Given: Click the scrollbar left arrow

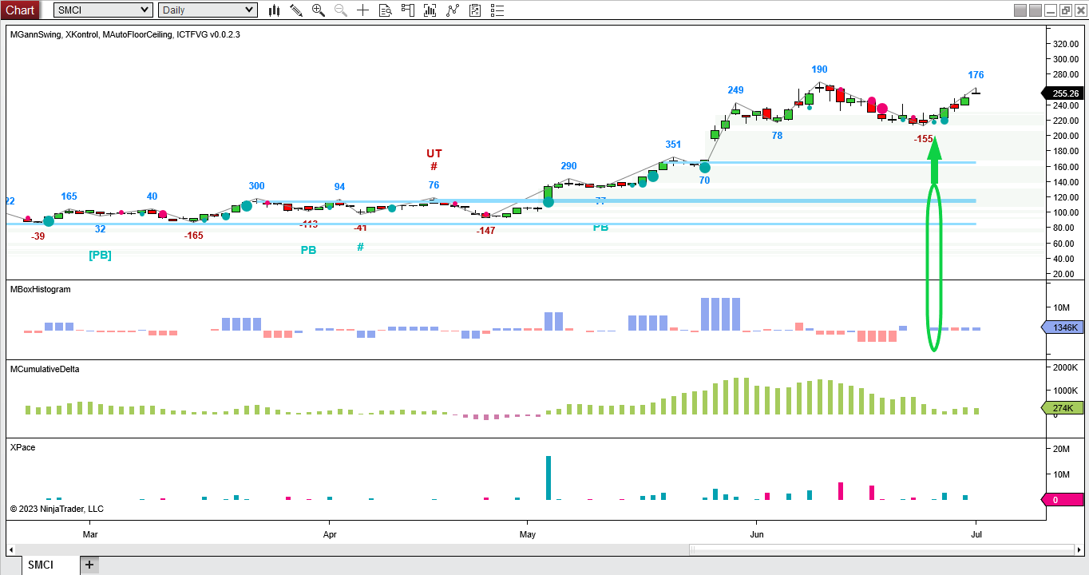Looking at the screenshot, I should click(x=11, y=550).
